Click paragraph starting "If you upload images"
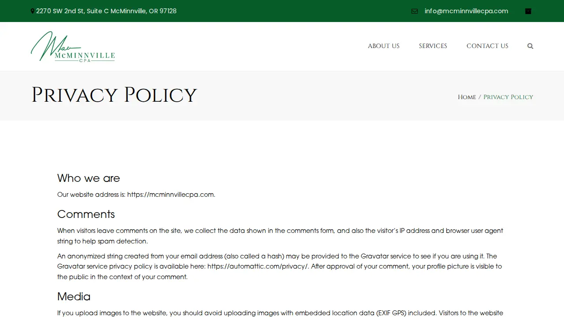The image size is (564, 317). [x=280, y=313]
